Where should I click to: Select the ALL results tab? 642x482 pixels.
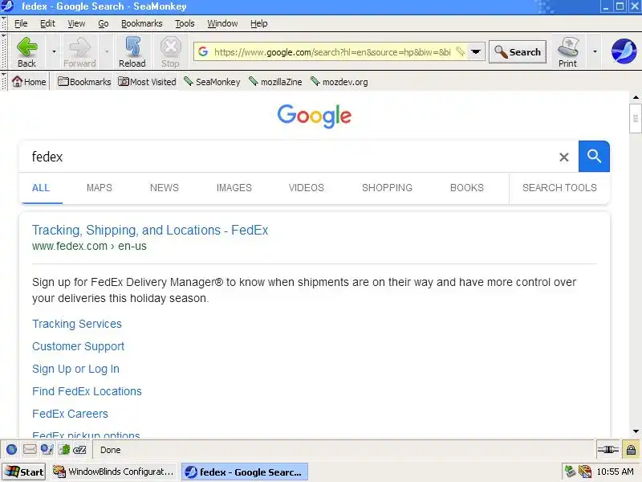coord(41,188)
